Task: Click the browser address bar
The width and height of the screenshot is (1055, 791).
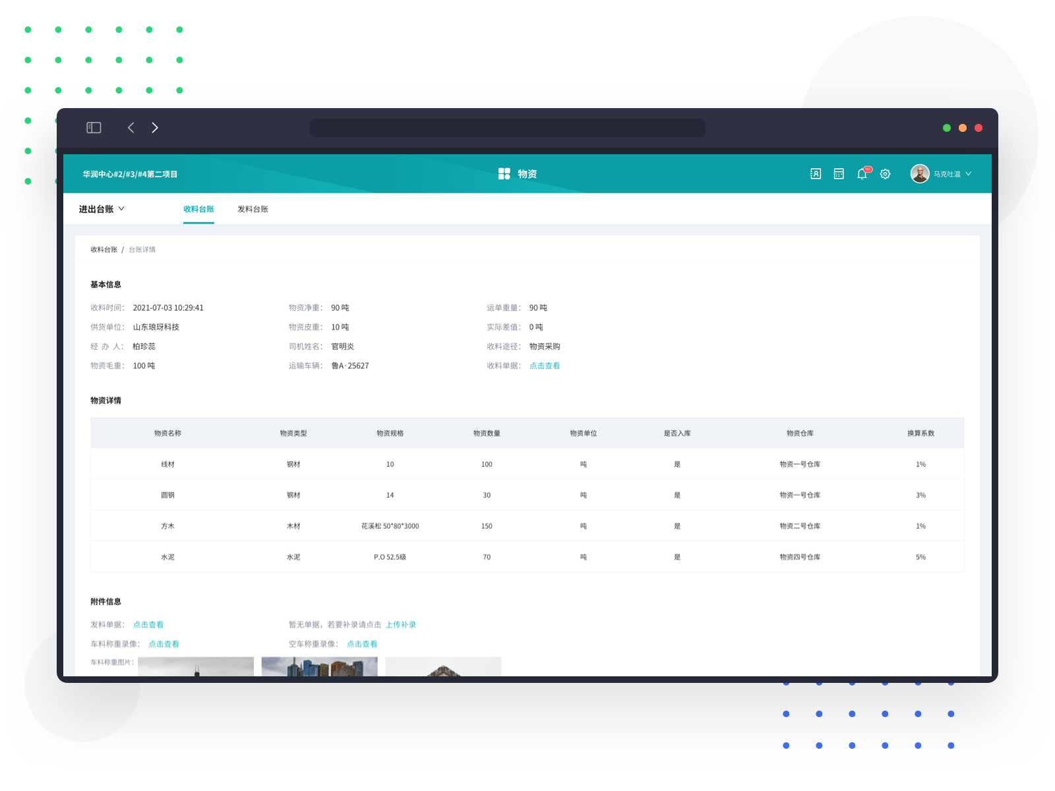Action: pos(507,128)
